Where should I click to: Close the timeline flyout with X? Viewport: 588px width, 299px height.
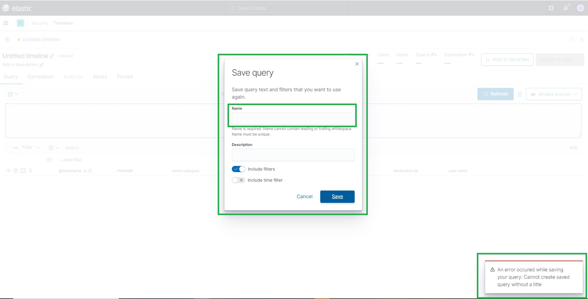click(x=582, y=40)
